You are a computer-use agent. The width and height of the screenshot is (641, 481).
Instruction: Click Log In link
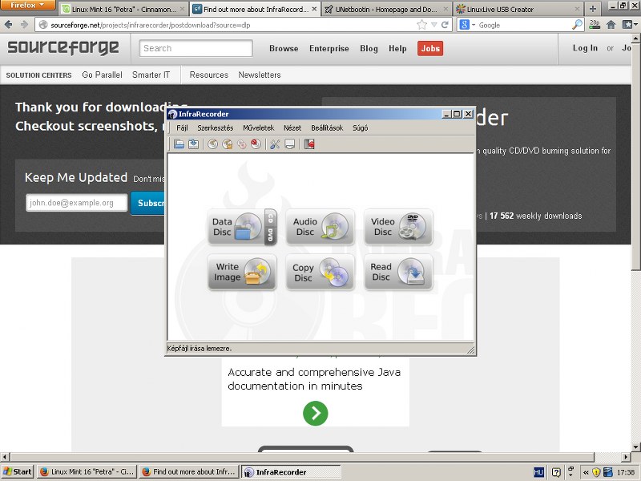(x=585, y=48)
